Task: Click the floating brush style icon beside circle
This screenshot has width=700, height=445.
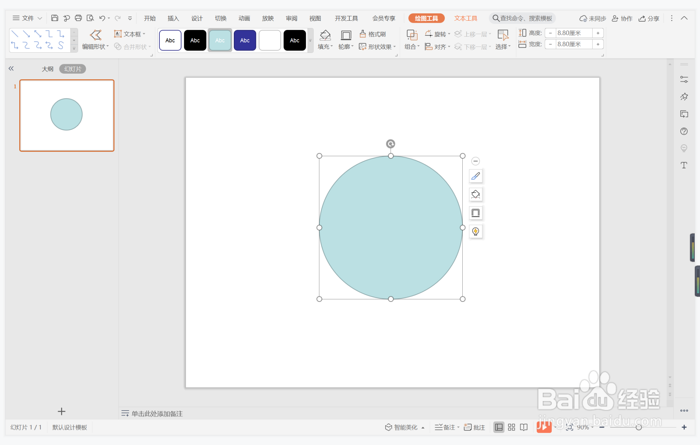Action: [x=475, y=176]
